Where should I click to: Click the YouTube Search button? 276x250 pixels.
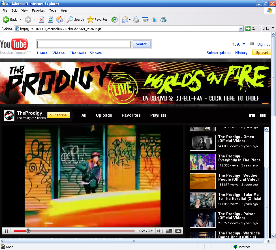[142, 44]
